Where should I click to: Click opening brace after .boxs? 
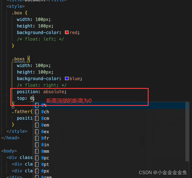tap(28, 59)
